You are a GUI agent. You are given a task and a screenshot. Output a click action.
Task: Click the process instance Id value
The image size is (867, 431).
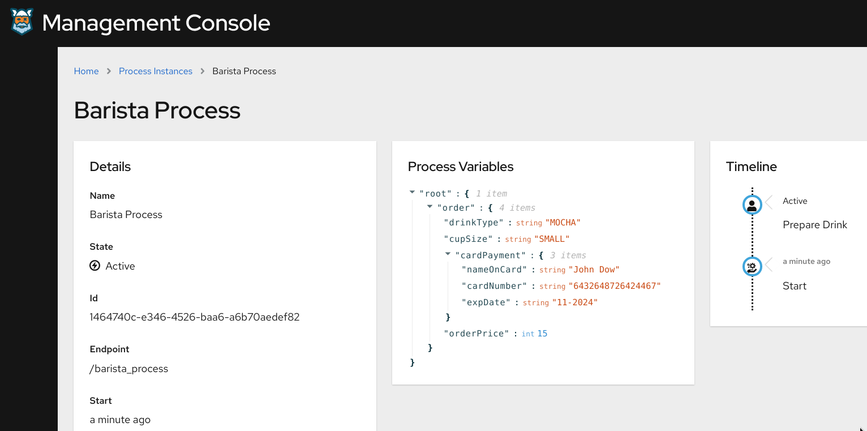(x=194, y=317)
